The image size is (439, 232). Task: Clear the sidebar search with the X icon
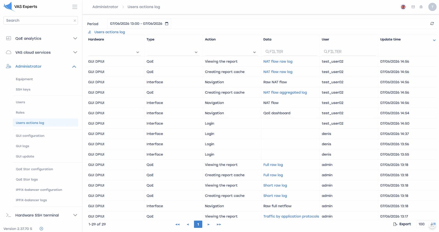[x=75, y=21]
